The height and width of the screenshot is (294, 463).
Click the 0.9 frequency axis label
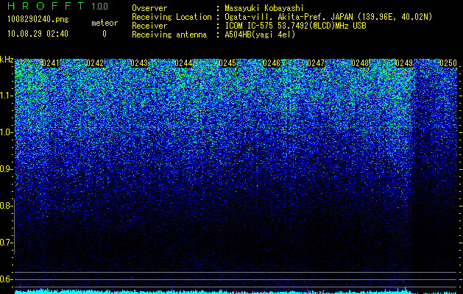tap(6, 169)
